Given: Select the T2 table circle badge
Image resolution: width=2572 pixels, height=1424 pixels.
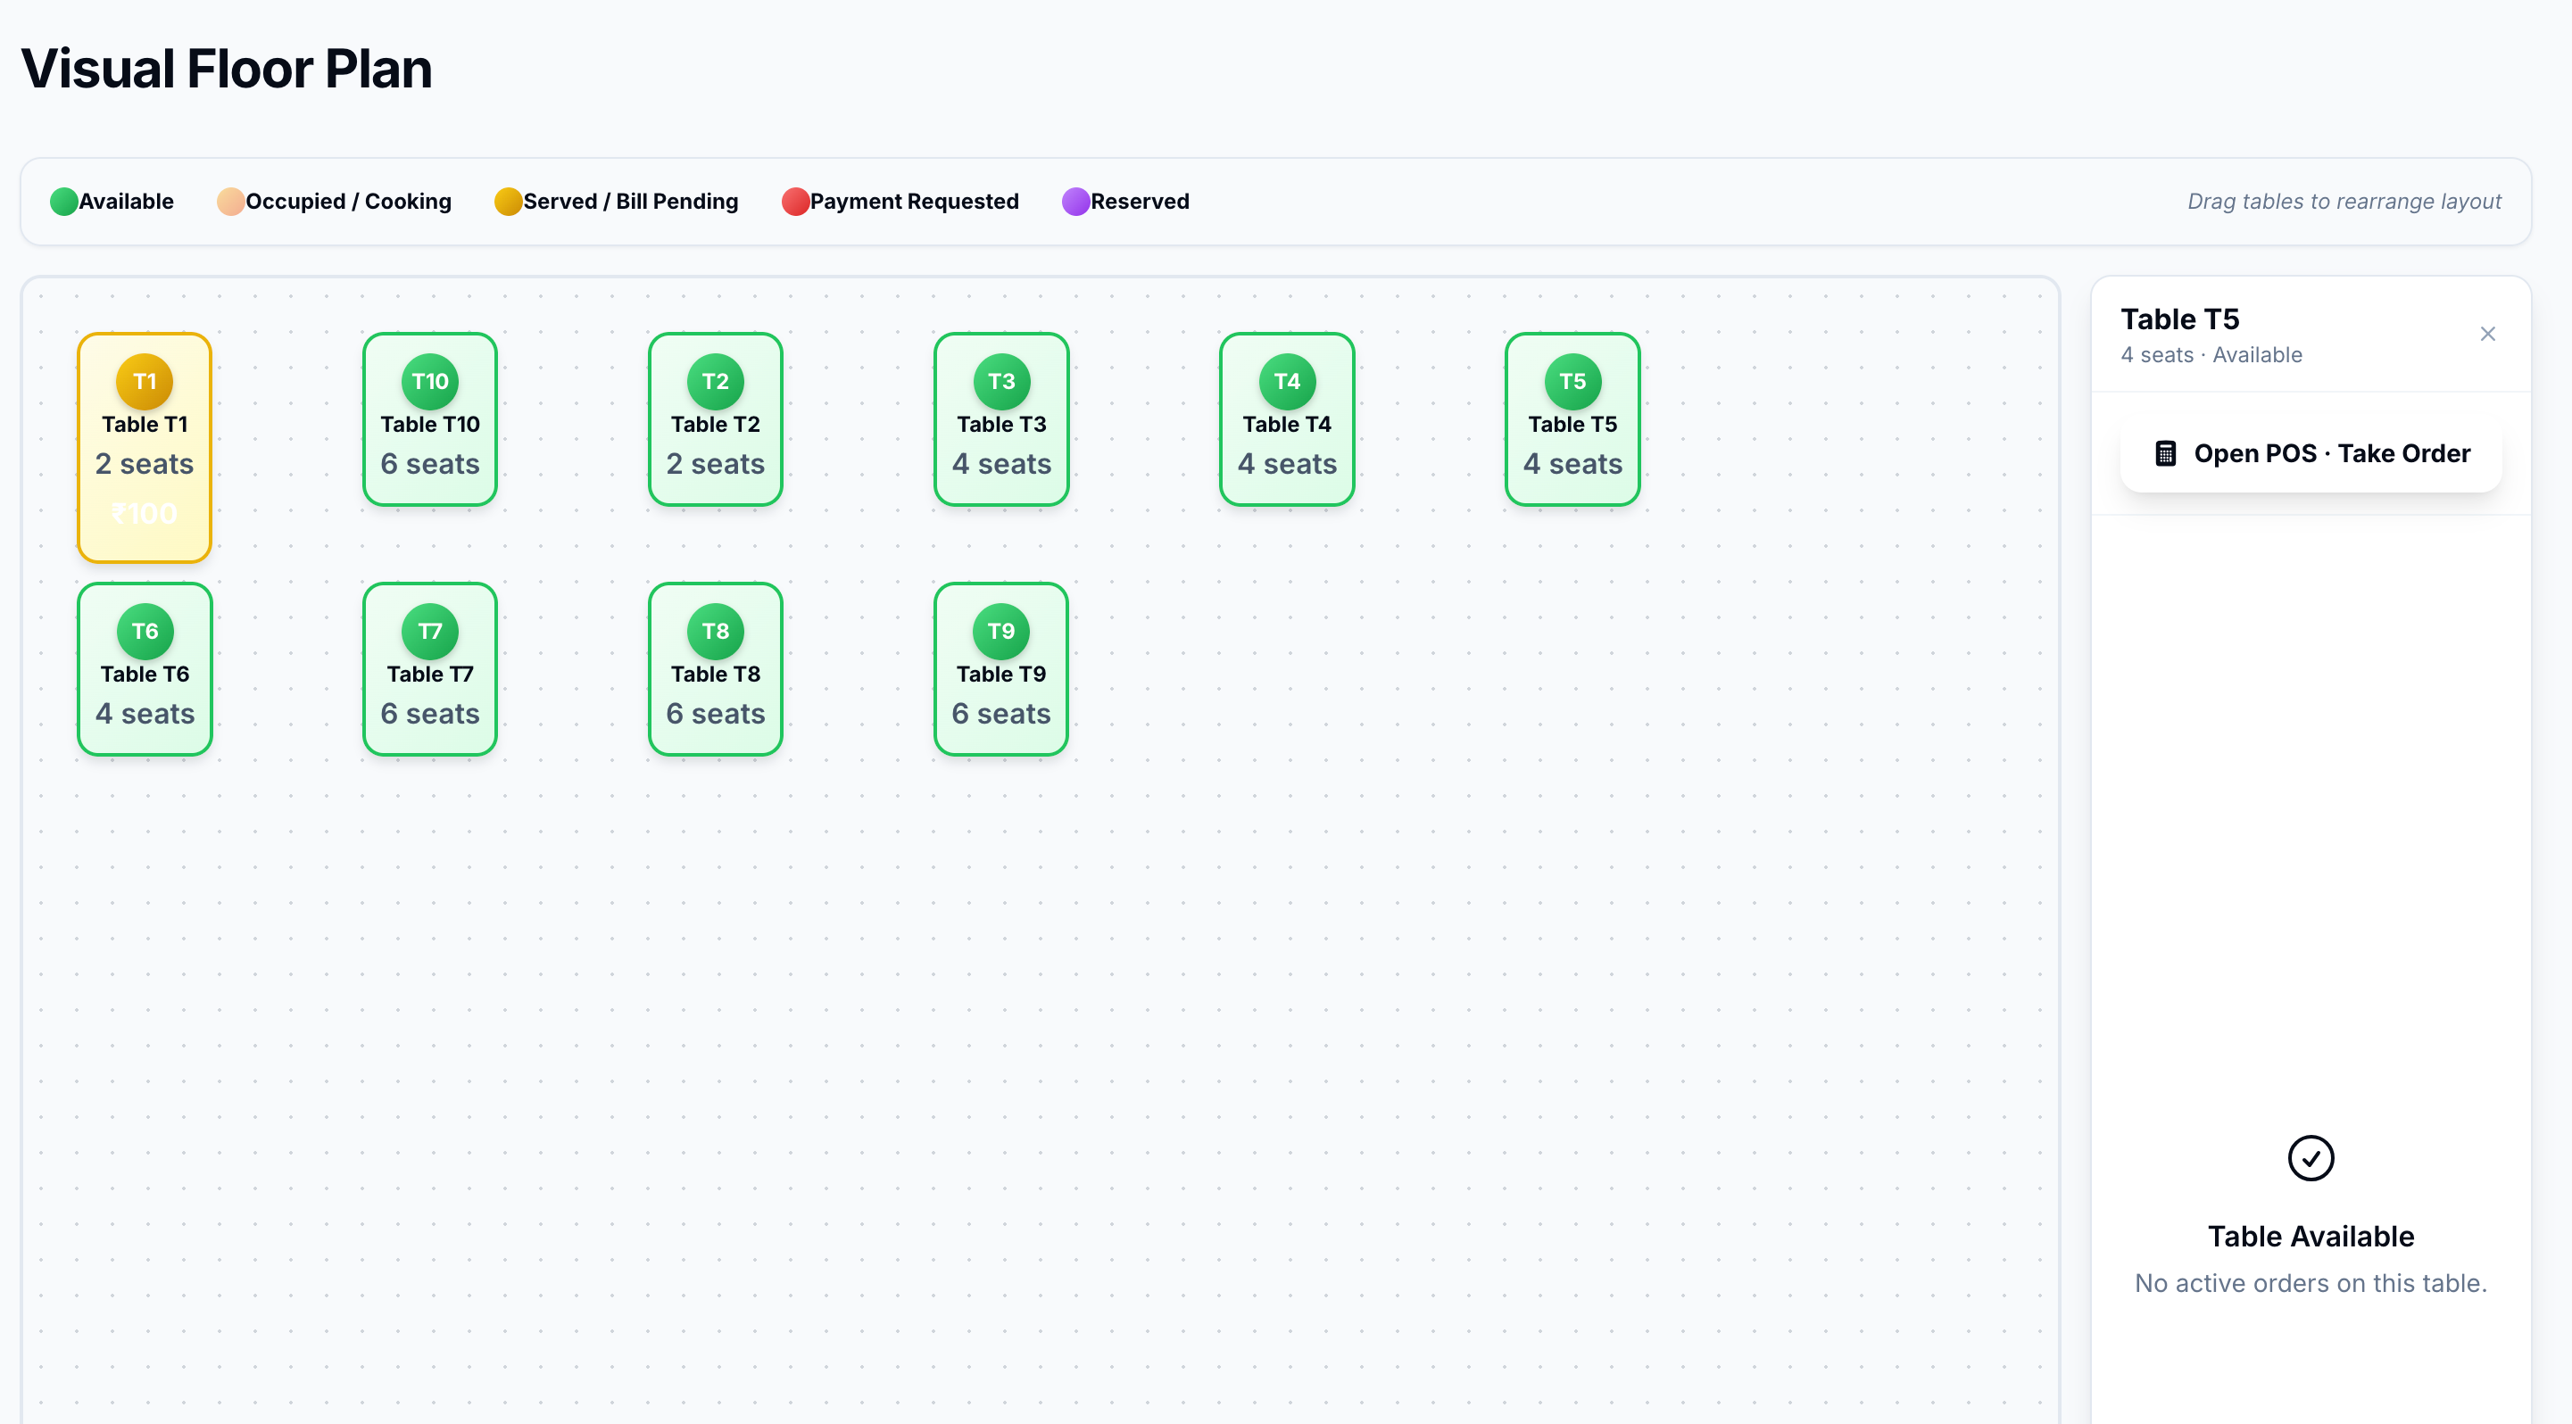Looking at the screenshot, I should pyautogui.click(x=715, y=381).
